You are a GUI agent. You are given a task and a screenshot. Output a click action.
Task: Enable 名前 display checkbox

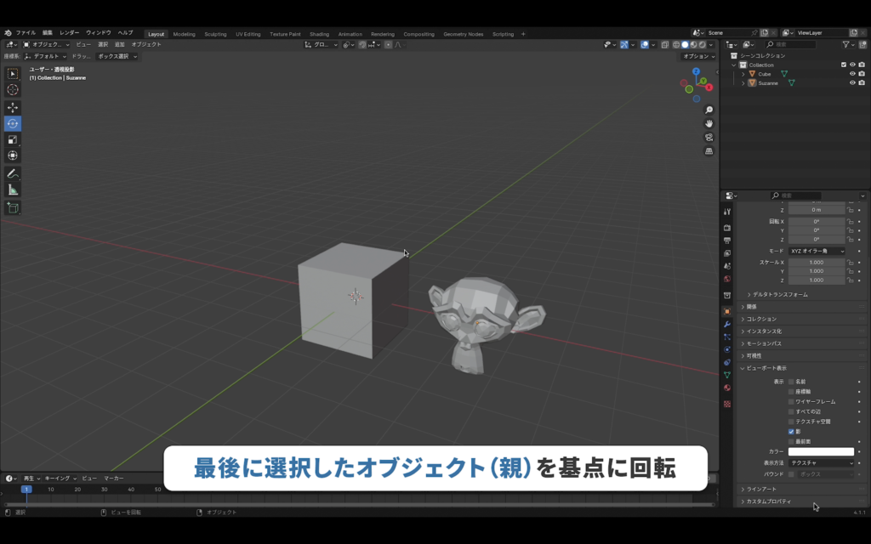click(791, 382)
